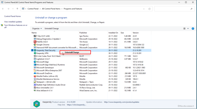Viewport: 197px width, 109px height.
Task: Click the Microsoft Office Enterprise 2007 icon
Action: coord(35,70)
